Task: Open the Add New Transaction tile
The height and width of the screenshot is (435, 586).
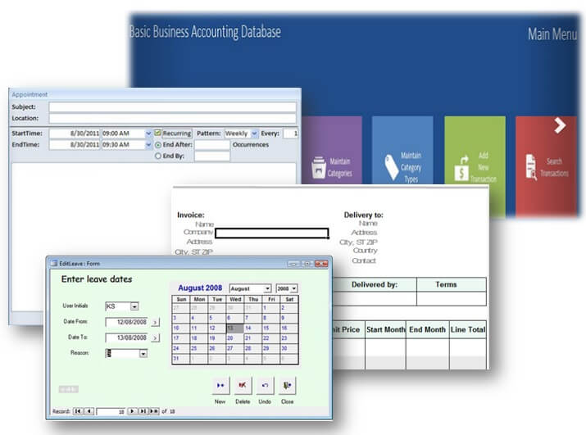Action: pos(475,166)
